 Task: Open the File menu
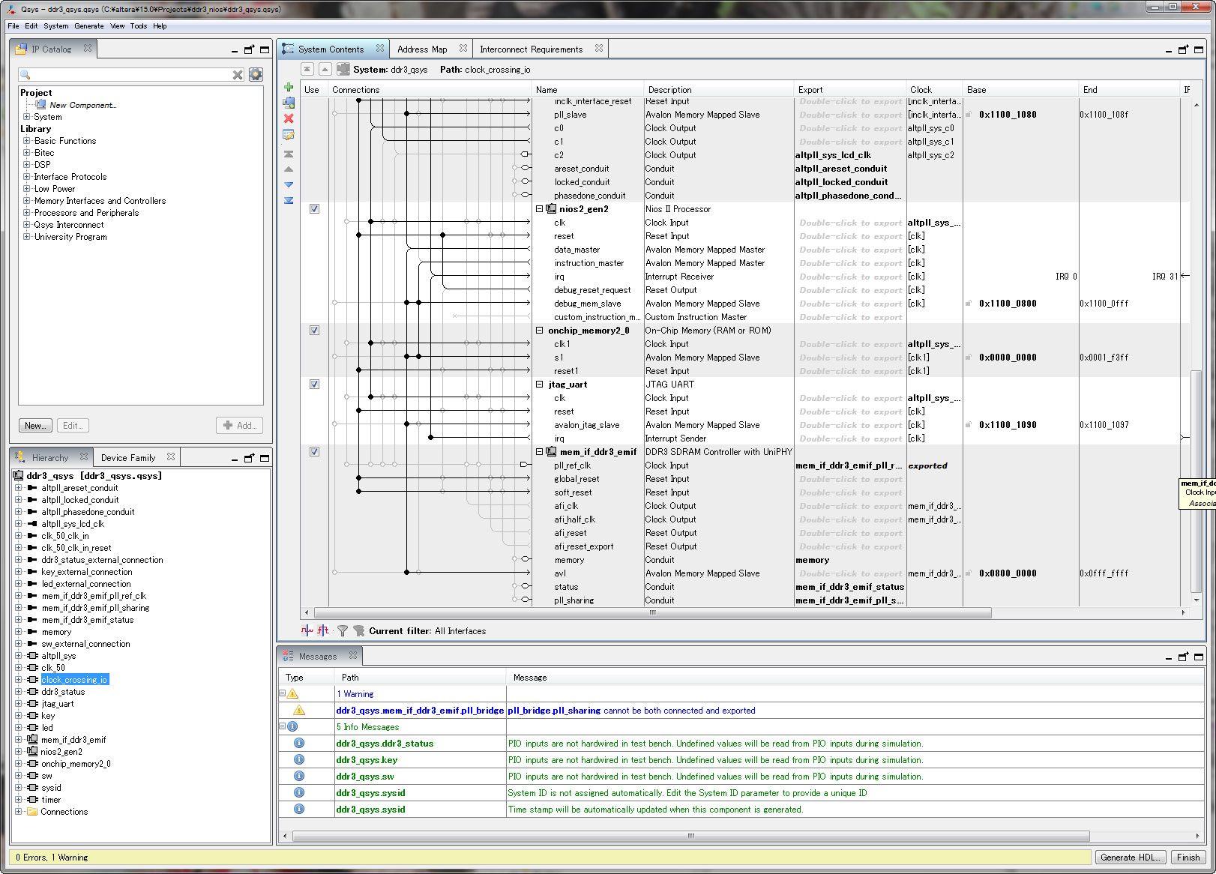(x=13, y=25)
